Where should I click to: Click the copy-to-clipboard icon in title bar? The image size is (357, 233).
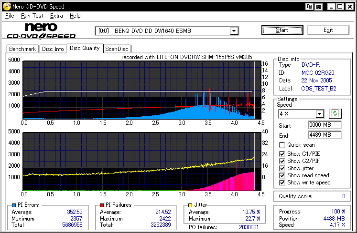point(310,7)
